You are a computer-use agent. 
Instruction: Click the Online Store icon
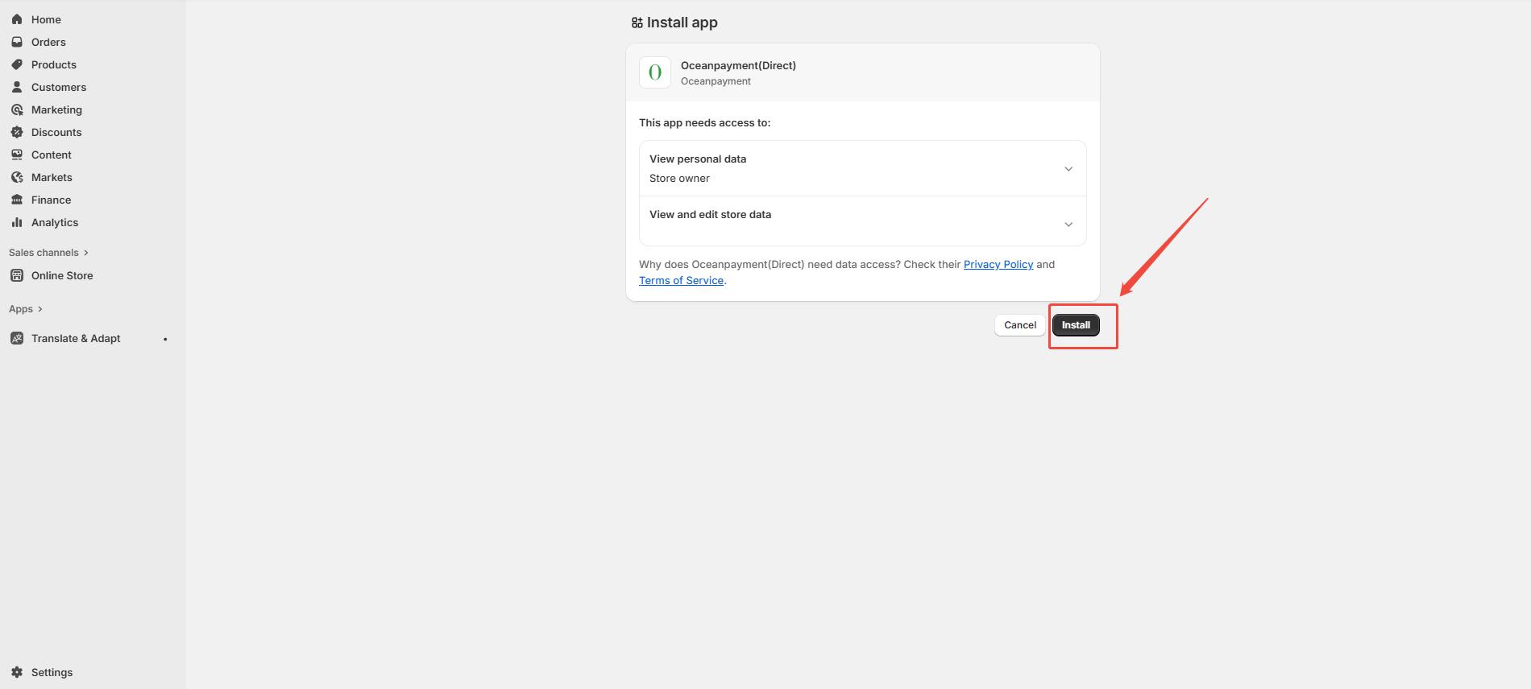pos(17,275)
